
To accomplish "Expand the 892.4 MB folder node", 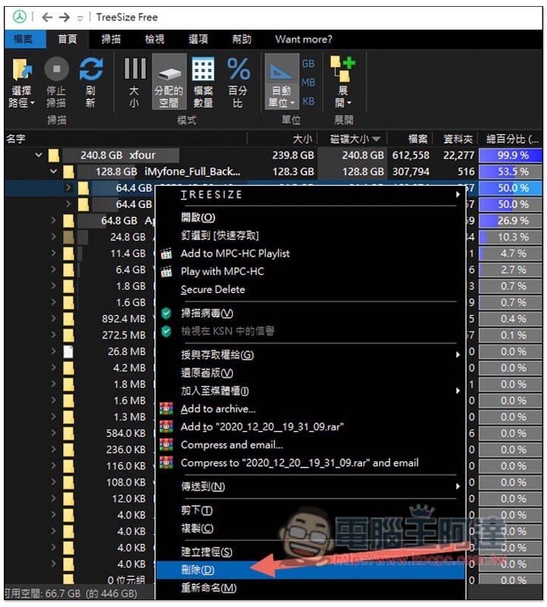I will [x=53, y=319].
